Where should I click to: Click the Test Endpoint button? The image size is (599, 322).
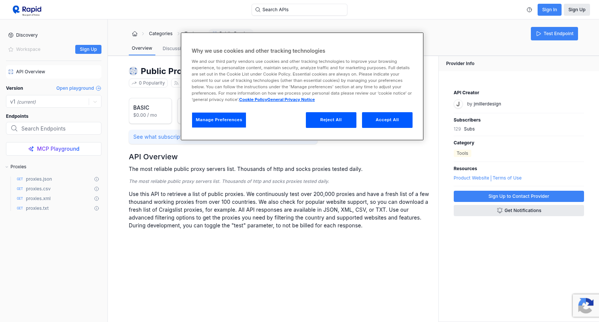click(x=554, y=34)
